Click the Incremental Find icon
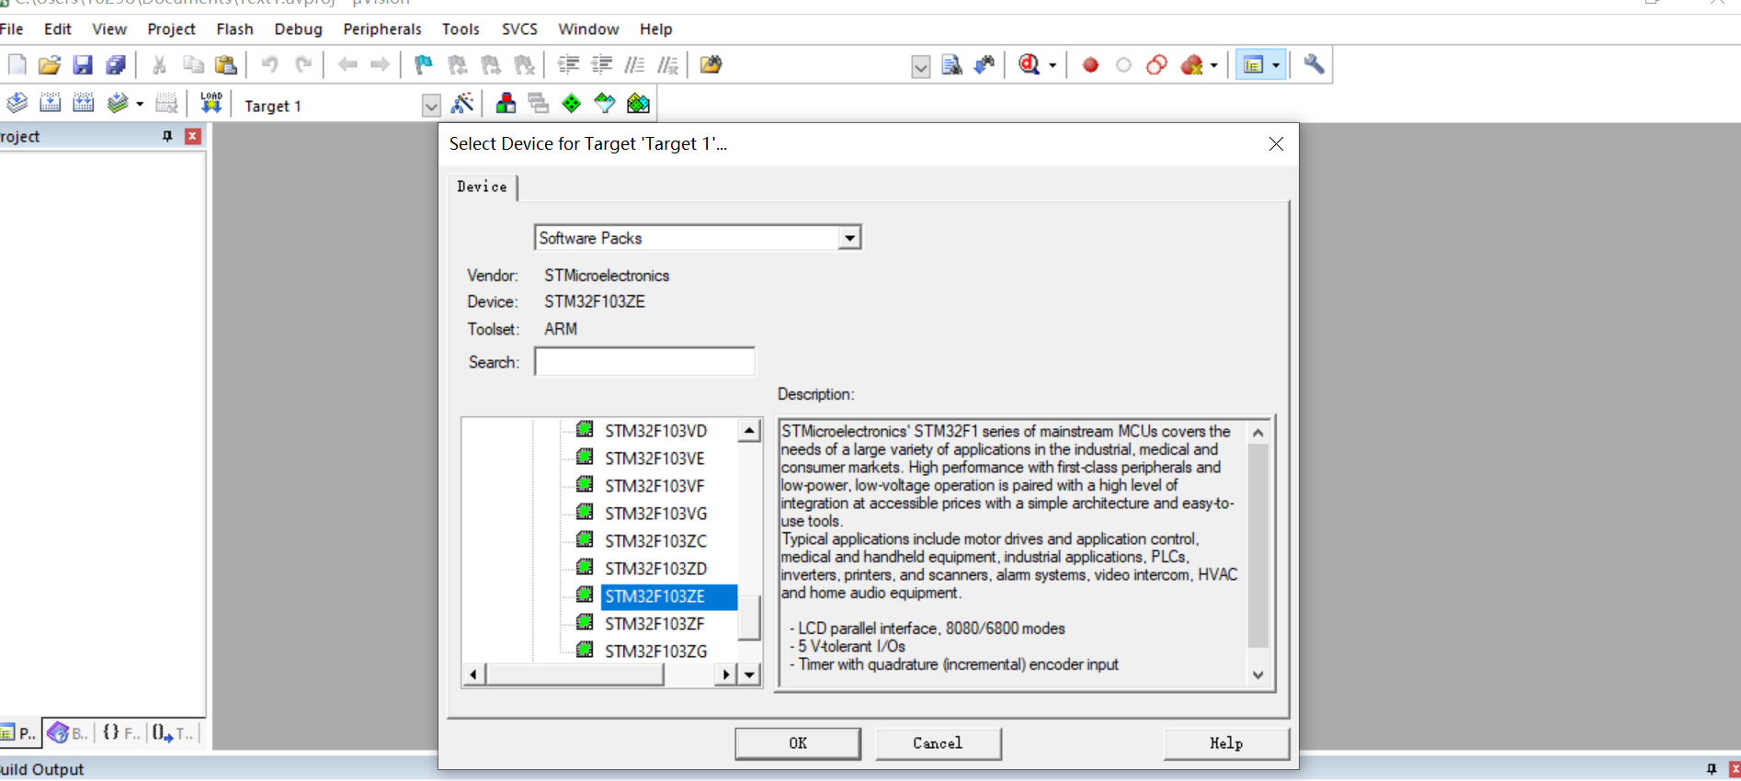This screenshot has width=1741, height=781. [x=984, y=64]
